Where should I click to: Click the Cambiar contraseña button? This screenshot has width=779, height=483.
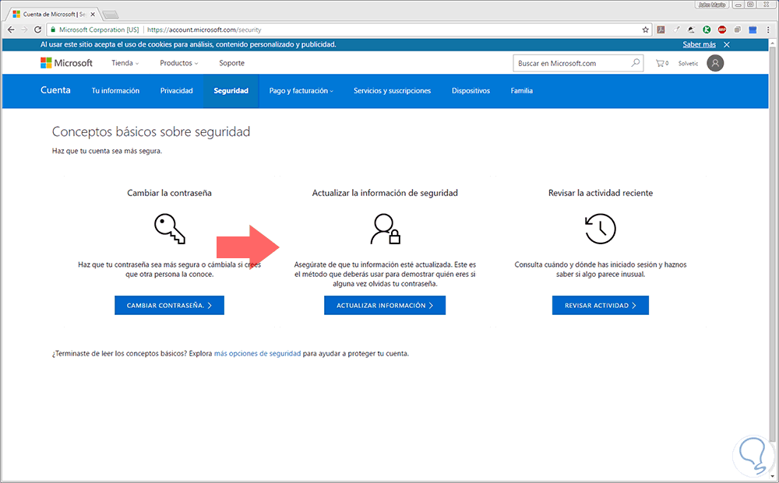click(169, 306)
